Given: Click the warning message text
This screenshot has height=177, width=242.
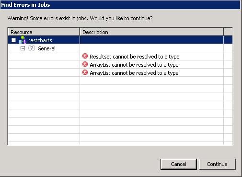Looking at the screenshot, I should (80, 18).
